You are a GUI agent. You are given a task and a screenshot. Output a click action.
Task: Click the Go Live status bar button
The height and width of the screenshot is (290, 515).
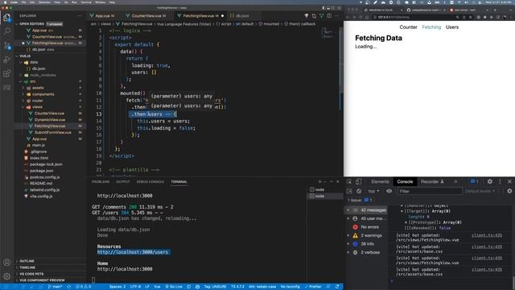click(x=174, y=287)
